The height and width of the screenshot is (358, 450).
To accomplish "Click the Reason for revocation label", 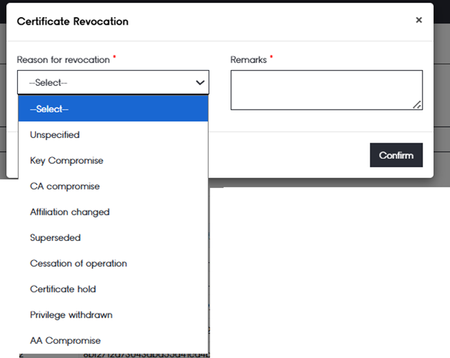I will (x=63, y=60).
